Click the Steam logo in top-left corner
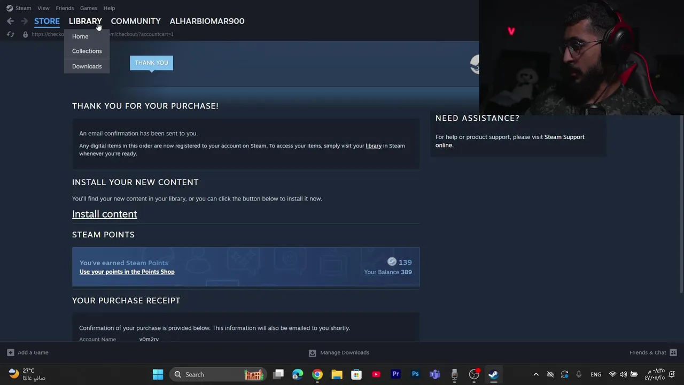The height and width of the screenshot is (385, 684). point(10,8)
